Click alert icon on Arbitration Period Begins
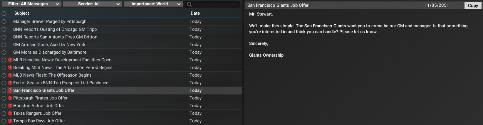The width and height of the screenshot is (483, 125). (10, 67)
